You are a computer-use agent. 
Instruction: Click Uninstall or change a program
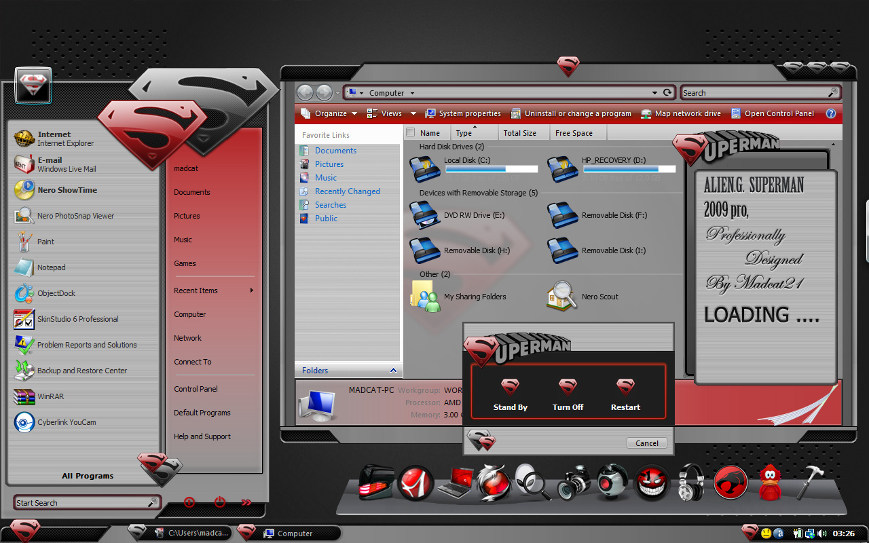pyautogui.click(x=571, y=113)
